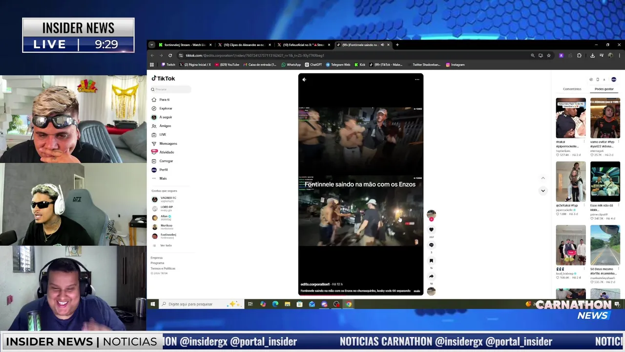Open the video comments bubble
Image resolution: width=625 pixels, height=352 pixels.
[x=431, y=245]
